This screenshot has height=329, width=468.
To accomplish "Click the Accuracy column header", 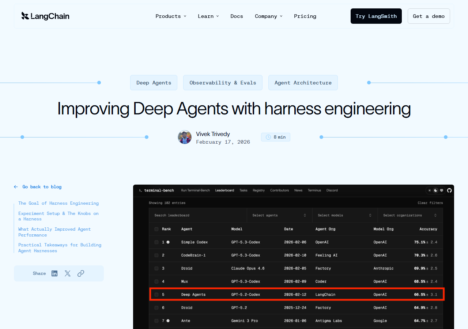I will (429, 229).
